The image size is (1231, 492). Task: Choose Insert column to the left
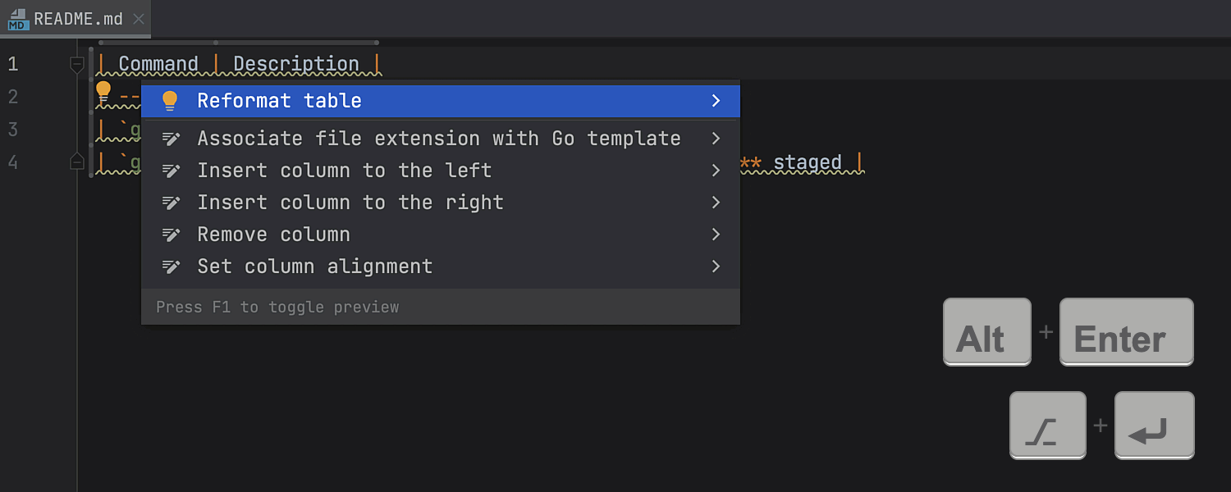pos(344,171)
